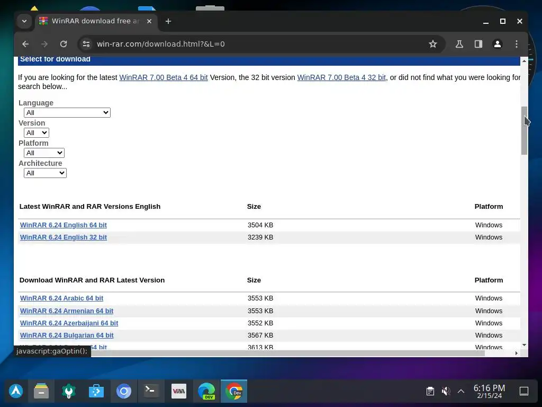This screenshot has height=407, width=542.
Task: Open the Architecture dropdown
Action: 45,173
